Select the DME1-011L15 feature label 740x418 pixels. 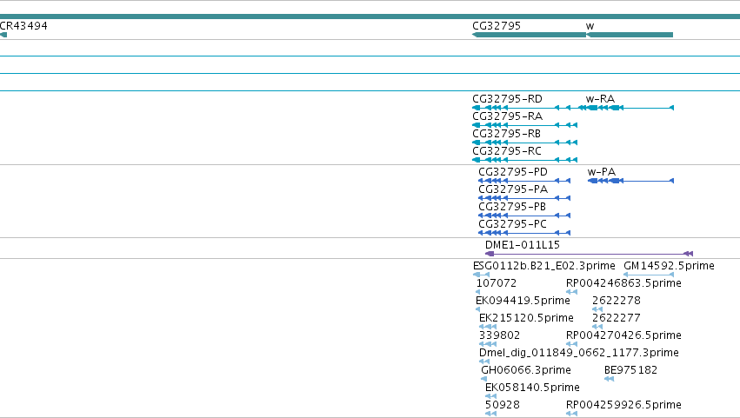point(523,245)
